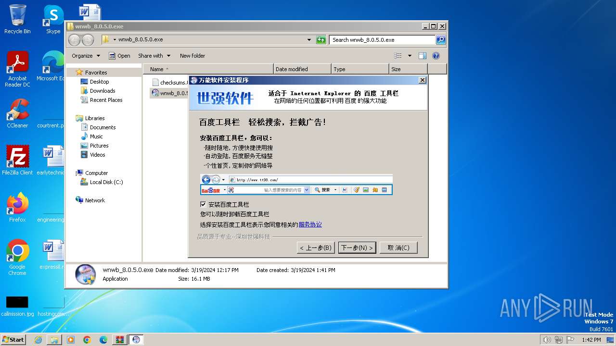
Task: Click the 下一步(N) next button
Action: tap(357, 247)
